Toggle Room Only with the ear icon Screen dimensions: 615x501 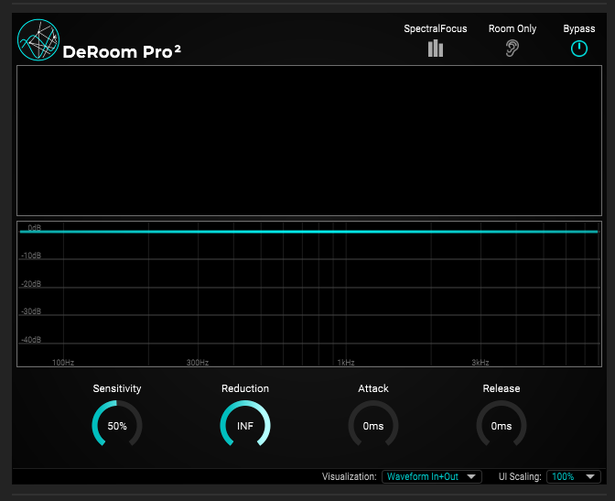pyautogui.click(x=512, y=49)
